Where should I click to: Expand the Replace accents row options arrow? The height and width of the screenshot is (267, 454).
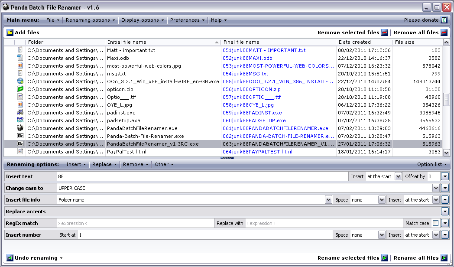tap(445, 212)
